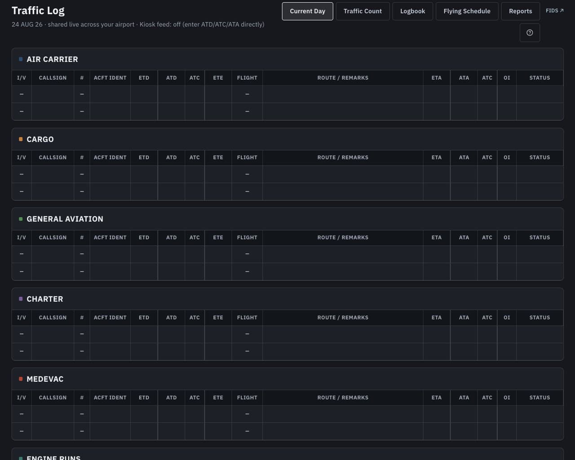
Task: Click the FLIGHT header in Cargo table
Action: coord(247,157)
